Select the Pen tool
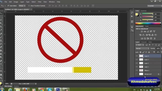 [x=1, y=61]
